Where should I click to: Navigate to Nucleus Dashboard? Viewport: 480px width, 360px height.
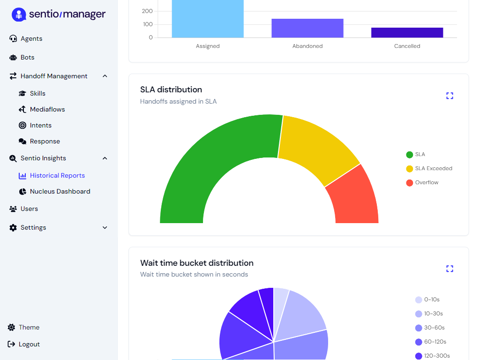[60, 191]
